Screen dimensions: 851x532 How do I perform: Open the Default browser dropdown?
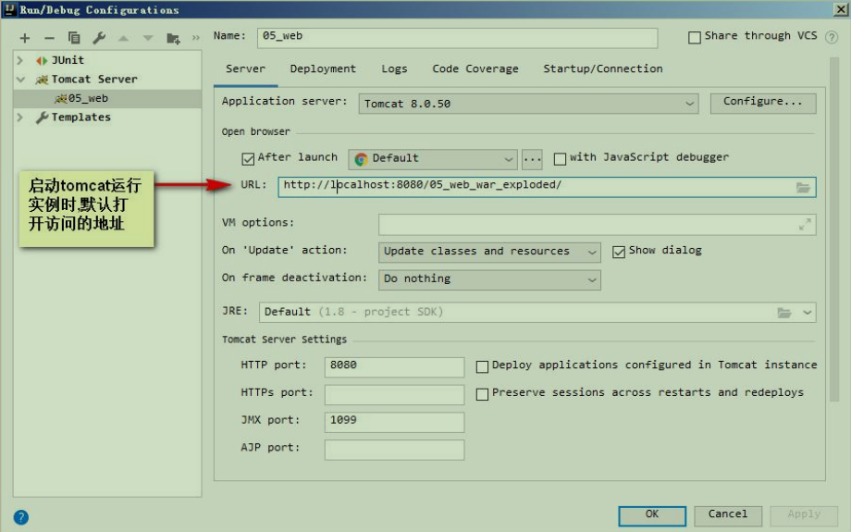point(433,159)
